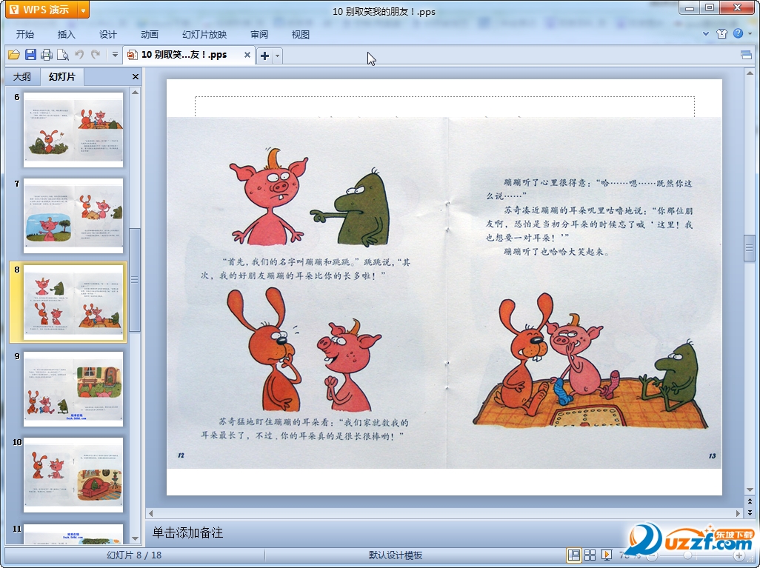This screenshot has height=568, width=760.
Task: Click the thumbnail panel scroll up arrow
Action: click(136, 92)
